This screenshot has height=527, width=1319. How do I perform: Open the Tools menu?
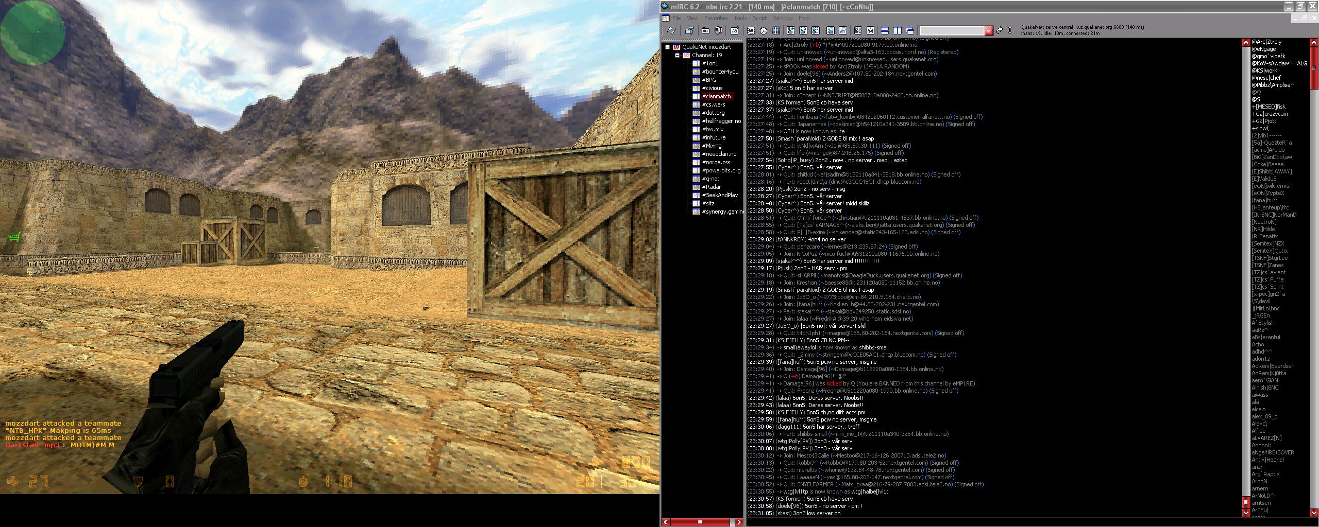740,18
